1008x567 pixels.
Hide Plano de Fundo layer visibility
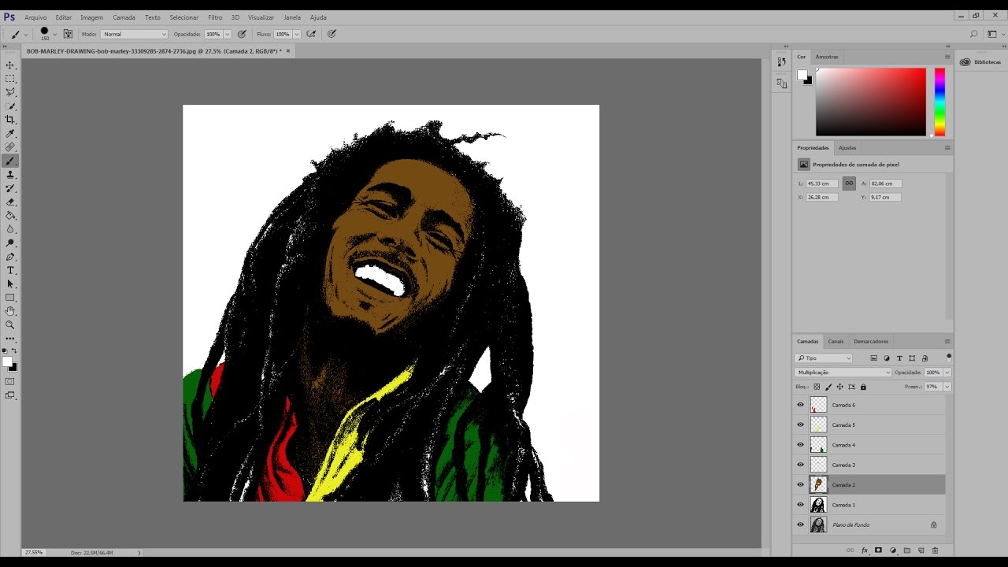click(x=800, y=524)
